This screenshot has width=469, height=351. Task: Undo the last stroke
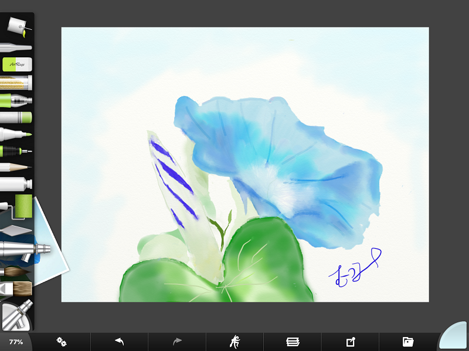pos(119,341)
